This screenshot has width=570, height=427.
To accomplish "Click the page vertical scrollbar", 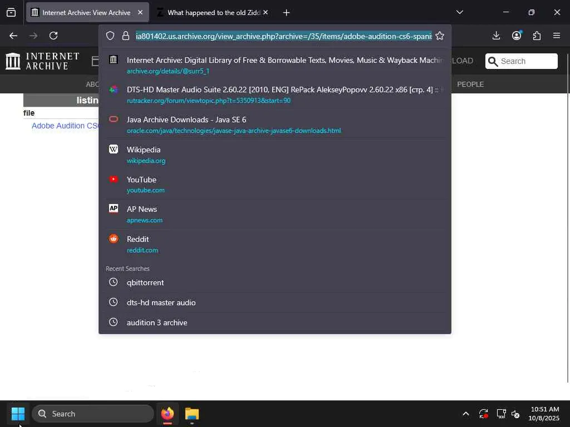I will (x=568, y=218).
